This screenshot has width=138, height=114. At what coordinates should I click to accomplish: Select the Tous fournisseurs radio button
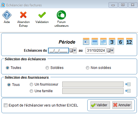[9, 85]
